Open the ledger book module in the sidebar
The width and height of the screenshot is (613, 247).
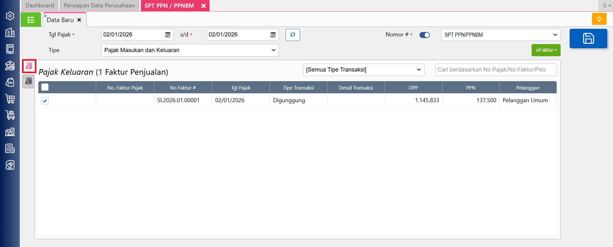click(10, 49)
